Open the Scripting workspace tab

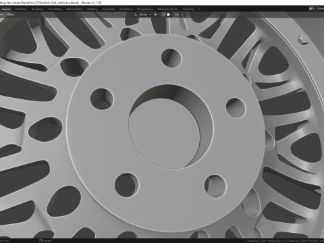188,9
